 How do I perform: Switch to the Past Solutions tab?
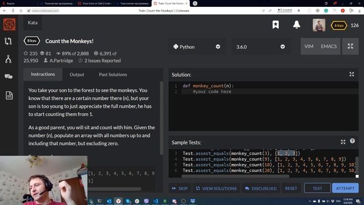(x=113, y=75)
